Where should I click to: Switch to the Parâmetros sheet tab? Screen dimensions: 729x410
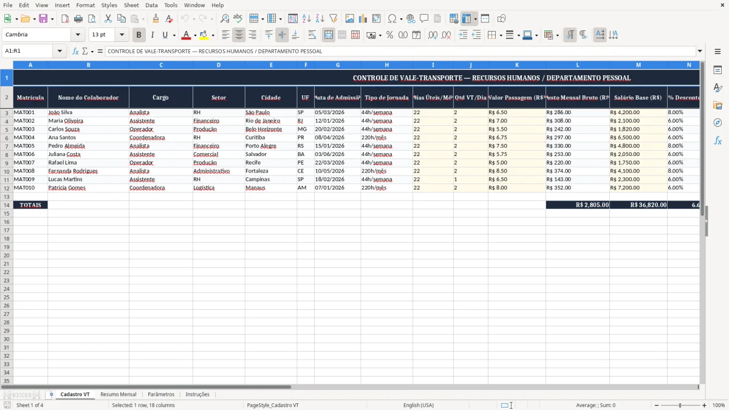pyautogui.click(x=161, y=394)
